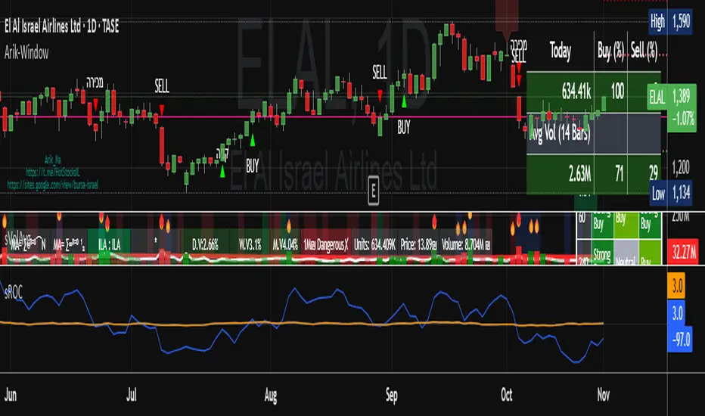Click the Strong rating cell in bottom table row
This screenshot has height=416, width=705.
[602, 253]
